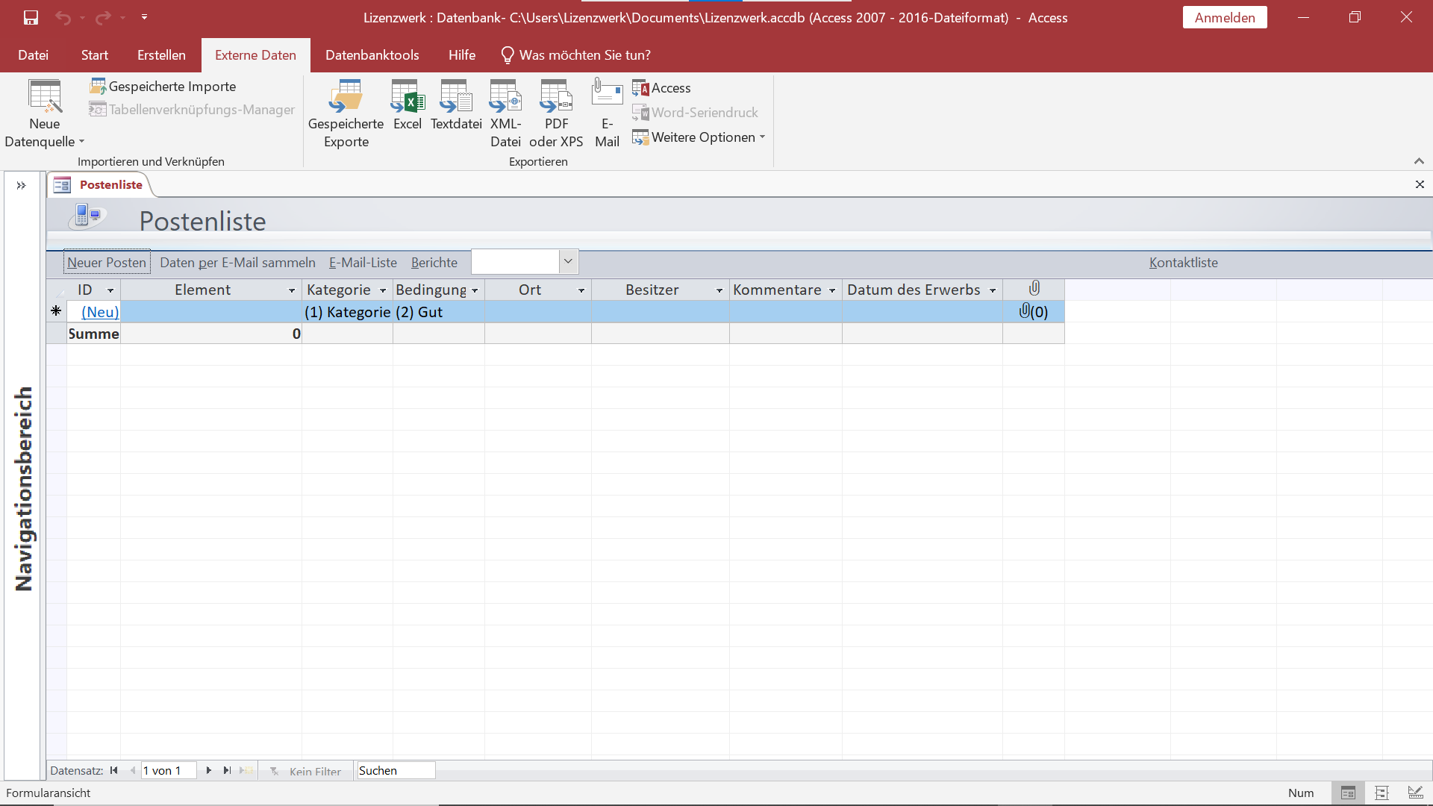Open Neue Datenquelle import menu

click(x=45, y=113)
